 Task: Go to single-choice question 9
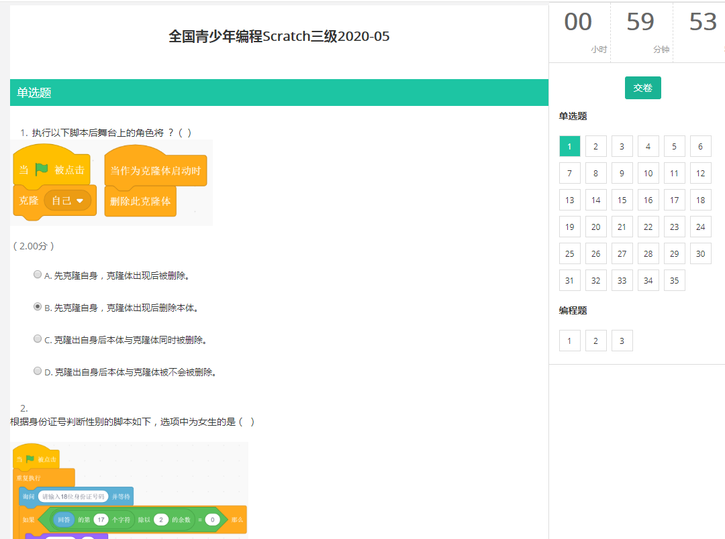click(x=622, y=173)
